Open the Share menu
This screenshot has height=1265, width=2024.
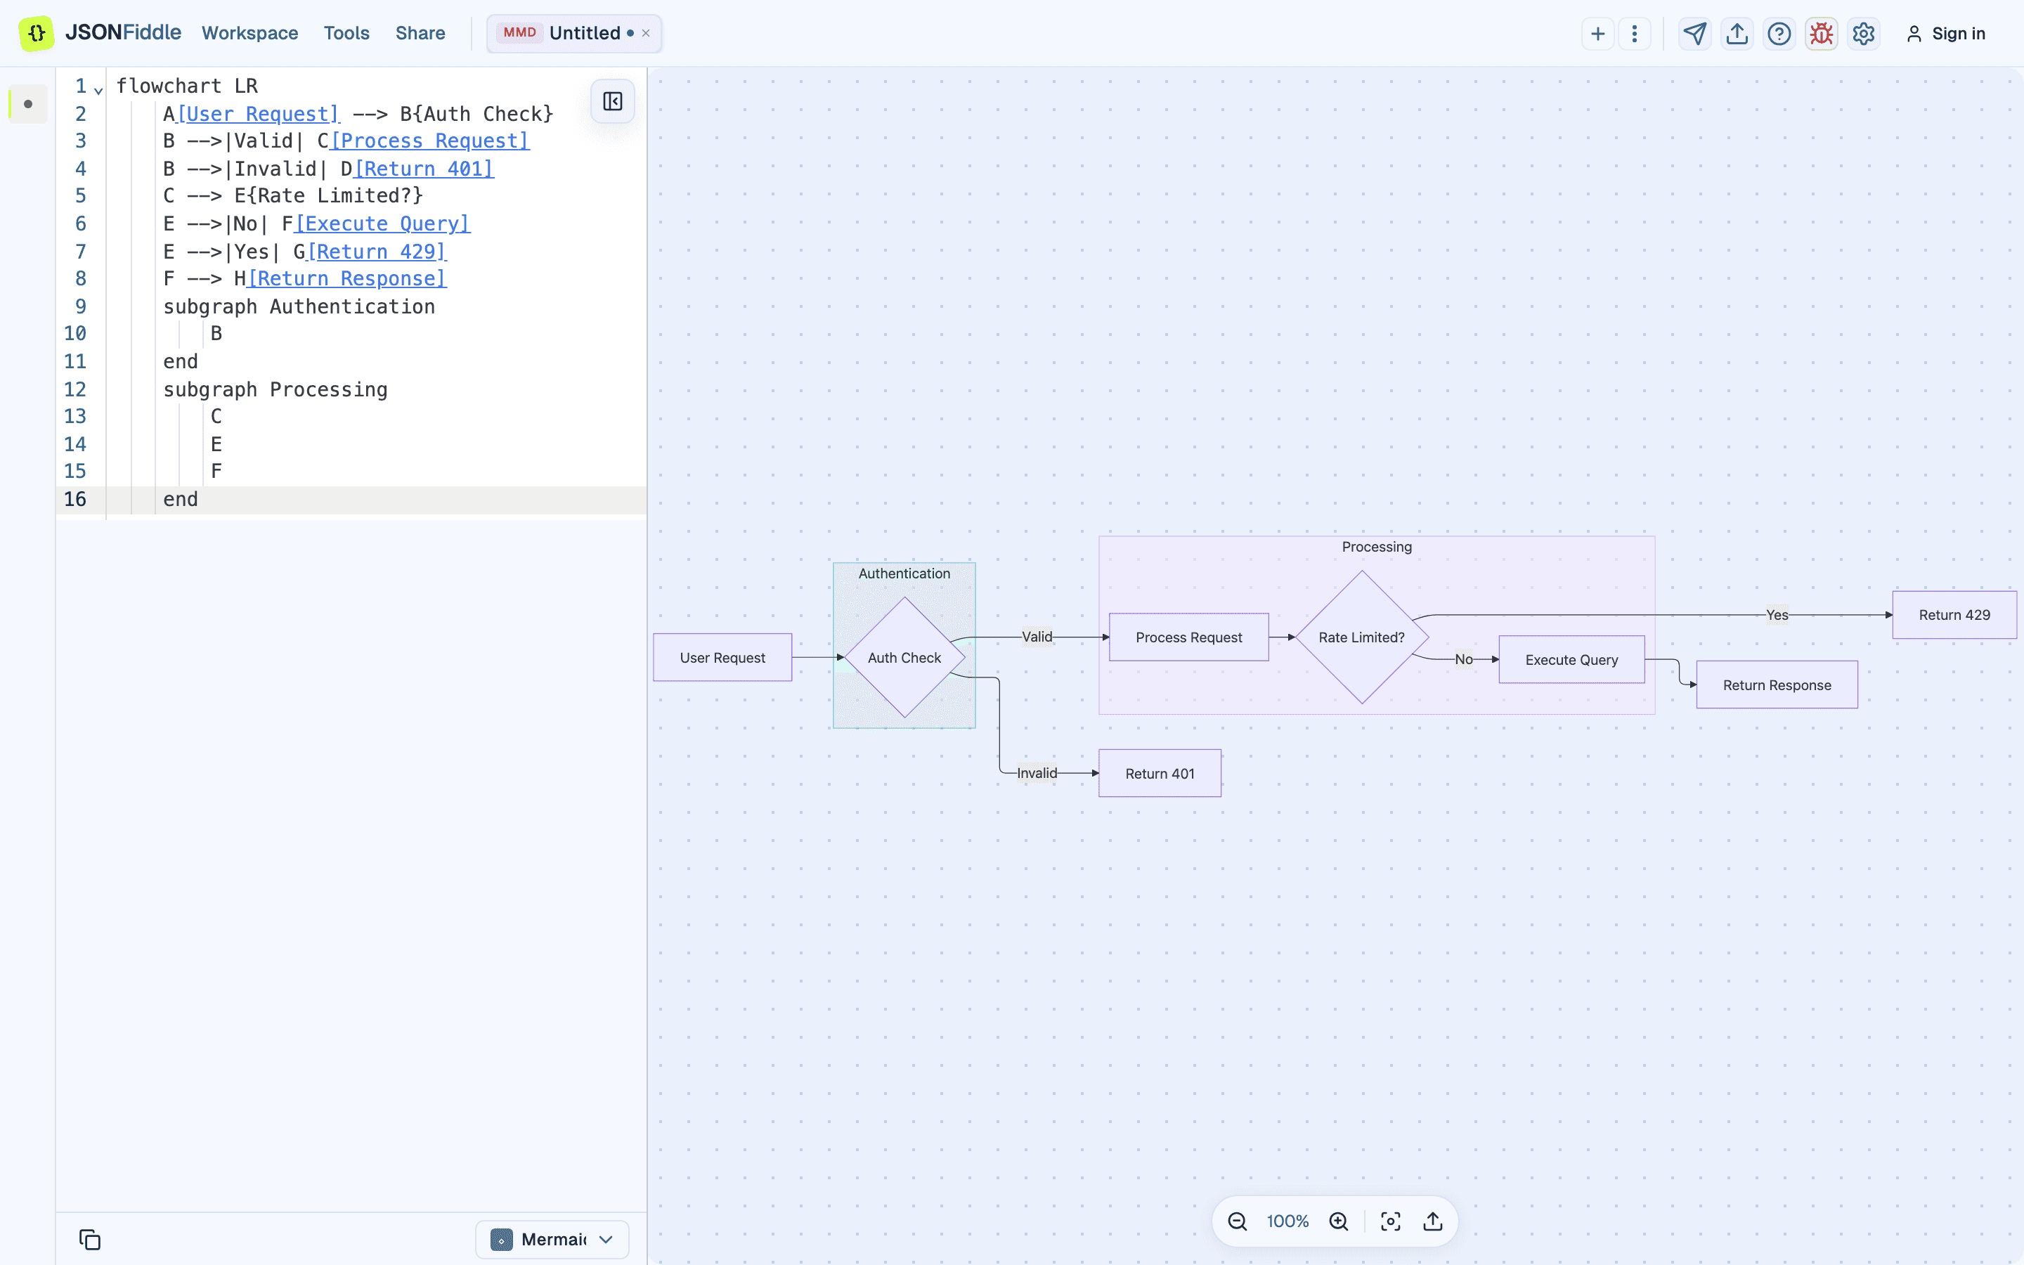[420, 34]
